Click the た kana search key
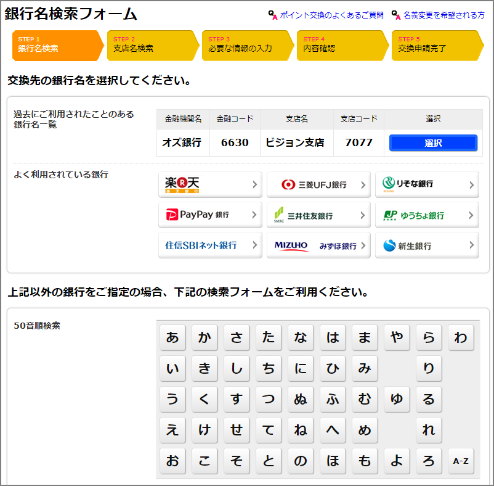The height and width of the screenshot is (486, 494). tap(269, 337)
